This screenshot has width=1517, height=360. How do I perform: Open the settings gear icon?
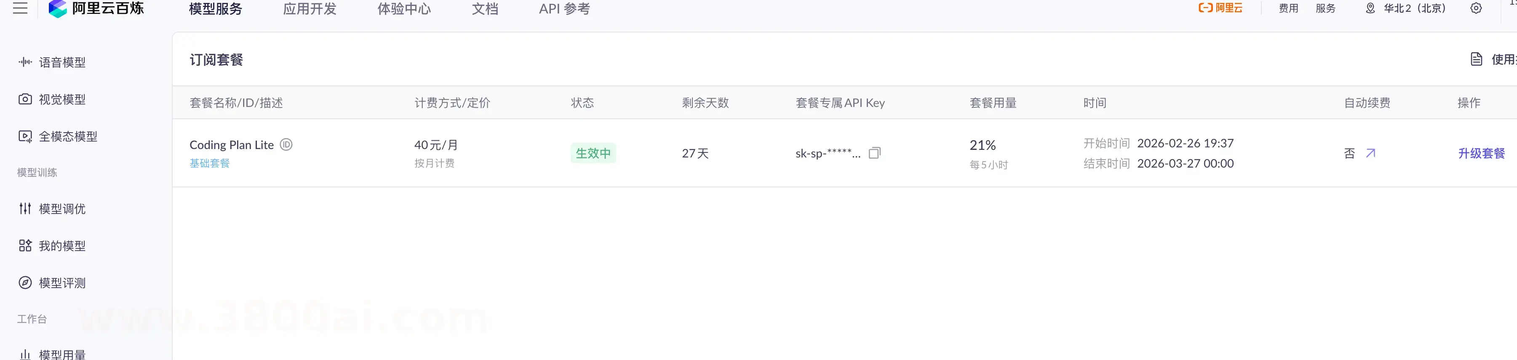(1476, 8)
